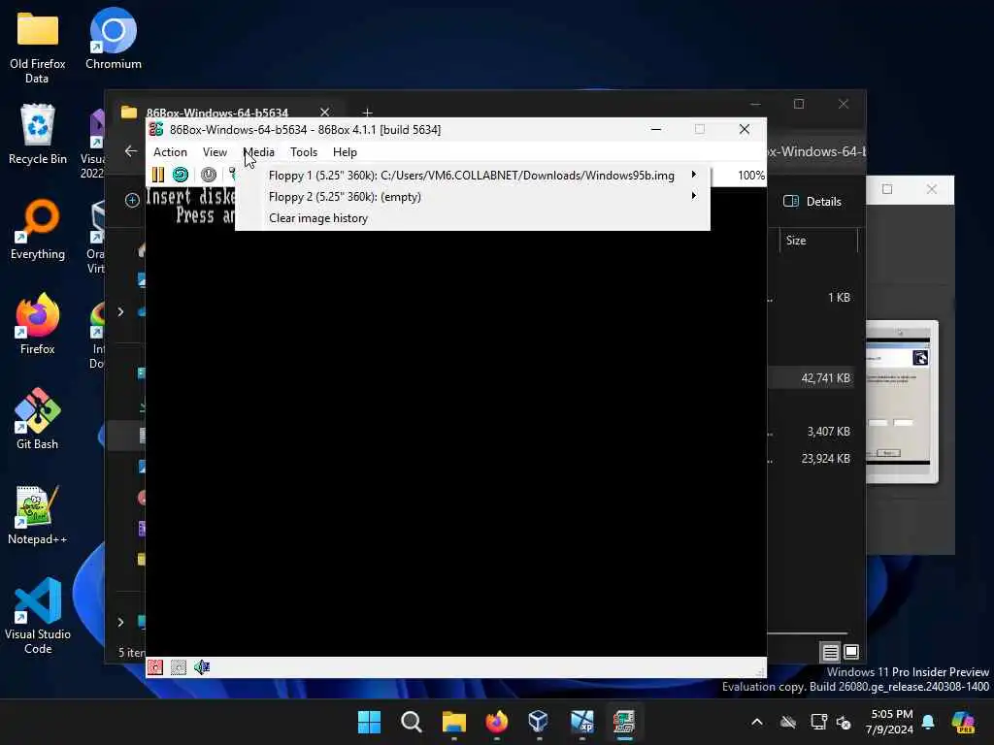Open the Windows Start menu
The image size is (994, 745).
click(369, 722)
